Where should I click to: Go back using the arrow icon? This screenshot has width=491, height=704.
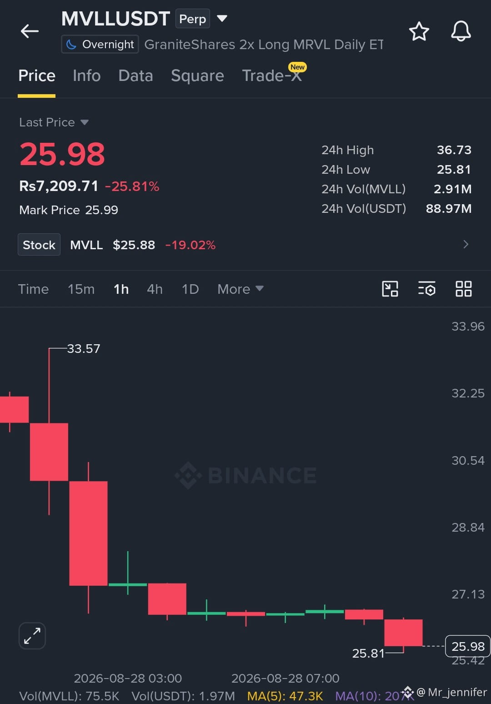point(30,31)
